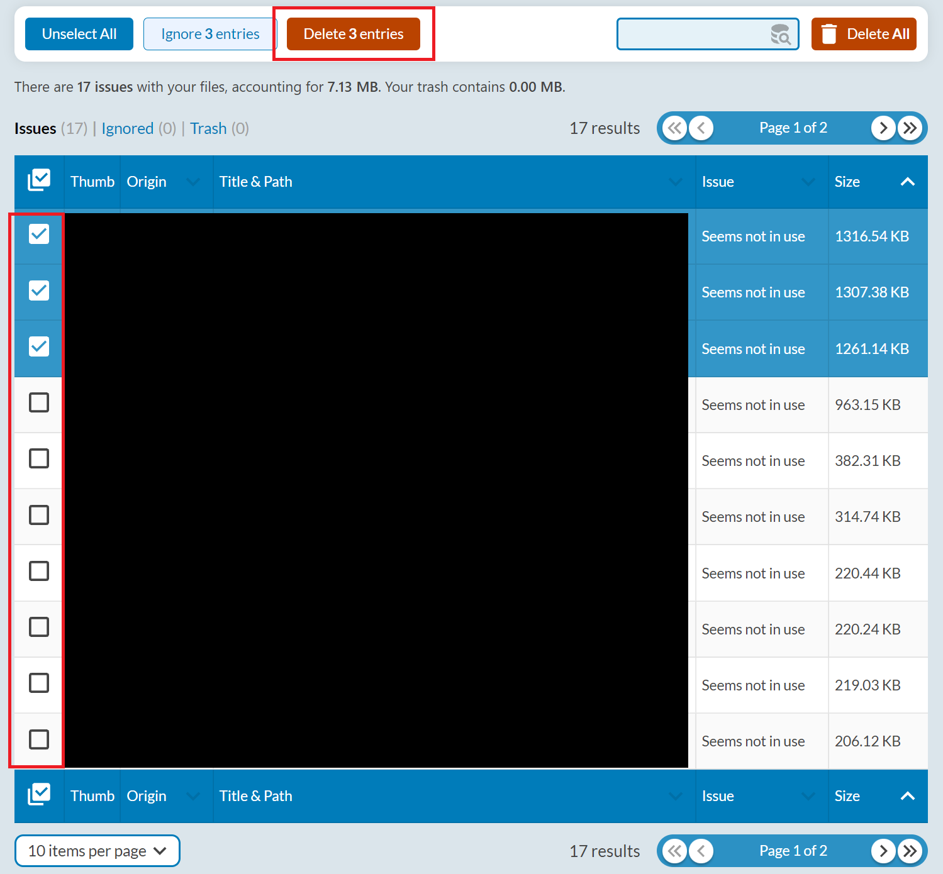Open the 10 items per page dropdown
The image size is (943, 874).
click(98, 851)
